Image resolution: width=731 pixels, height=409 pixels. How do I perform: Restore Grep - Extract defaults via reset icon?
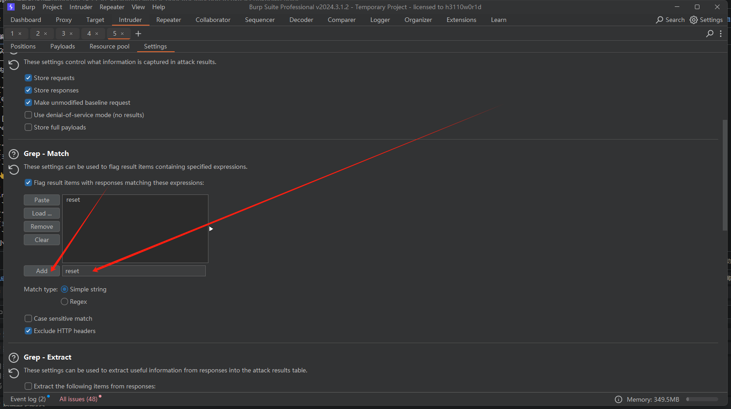tap(14, 373)
